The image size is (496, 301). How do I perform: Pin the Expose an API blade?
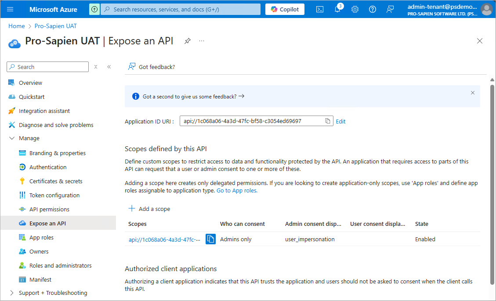point(188,41)
